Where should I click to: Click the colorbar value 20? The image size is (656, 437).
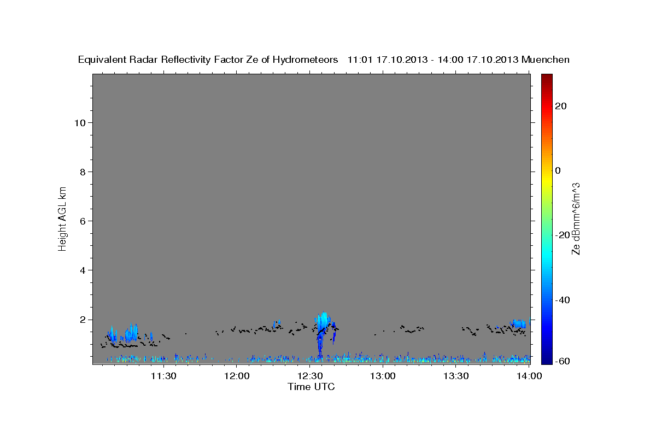coord(561,106)
